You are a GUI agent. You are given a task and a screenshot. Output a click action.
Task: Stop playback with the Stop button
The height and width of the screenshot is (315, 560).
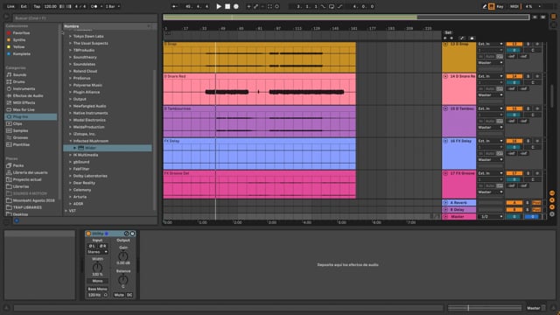coord(227,6)
